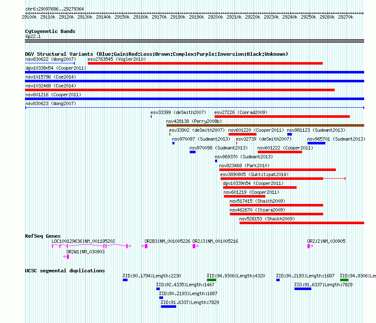
Task: Open the nsv981123 (Sudmant2013) label
Action: pos(316,130)
